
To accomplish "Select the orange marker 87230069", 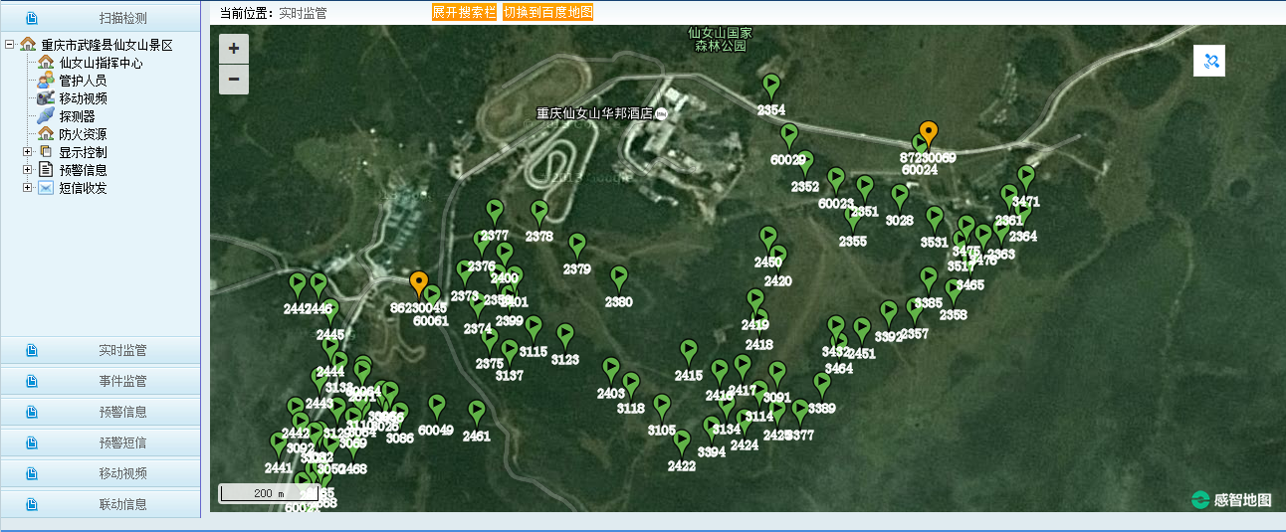I will pyautogui.click(x=929, y=135).
